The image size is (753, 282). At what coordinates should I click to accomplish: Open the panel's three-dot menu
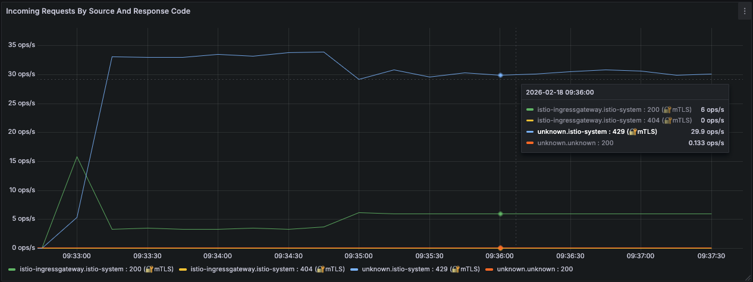744,11
